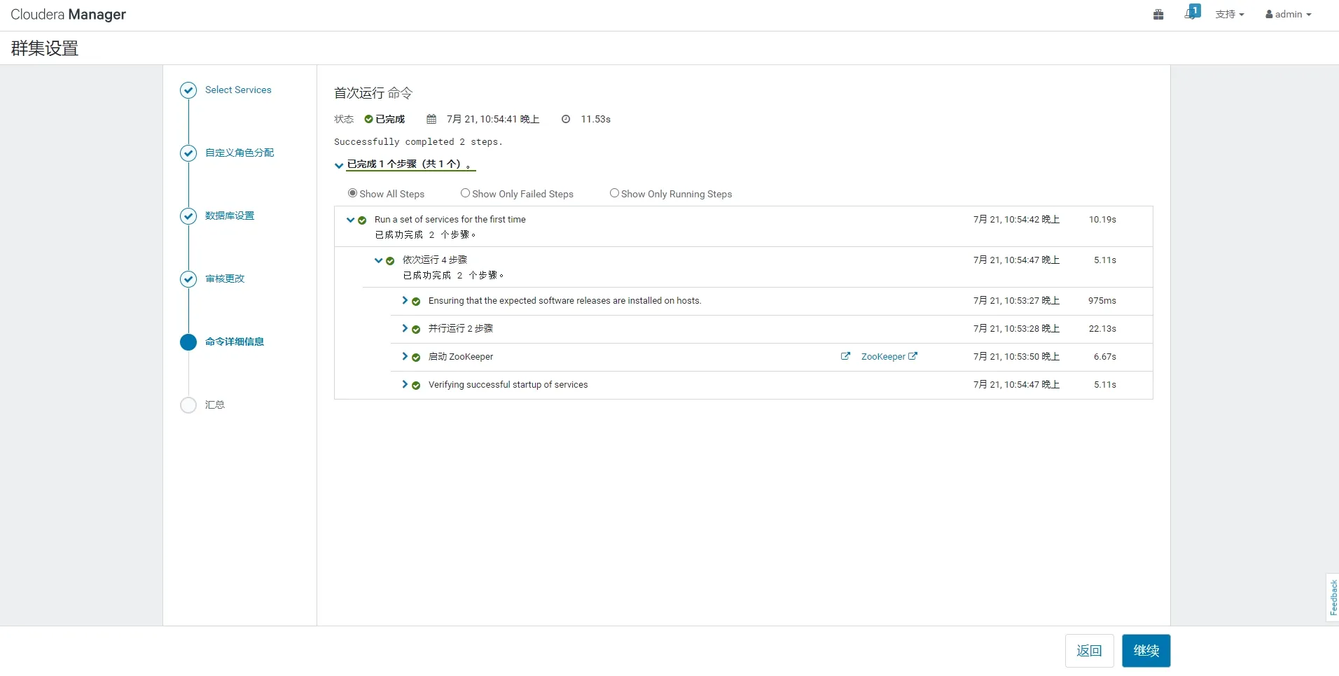Click the clock icon beside 11.53s duration
This screenshot has height=676, width=1339.
tap(565, 119)
